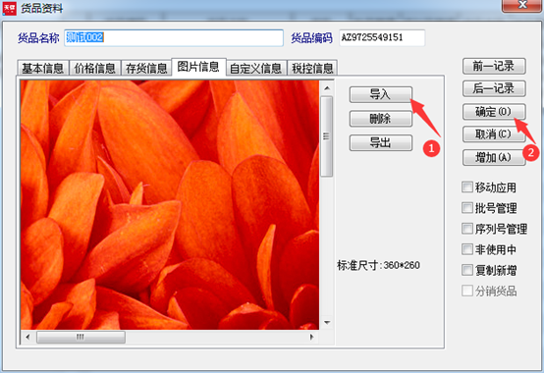Click the vertical scrollbar up arrow

[327, 88]
